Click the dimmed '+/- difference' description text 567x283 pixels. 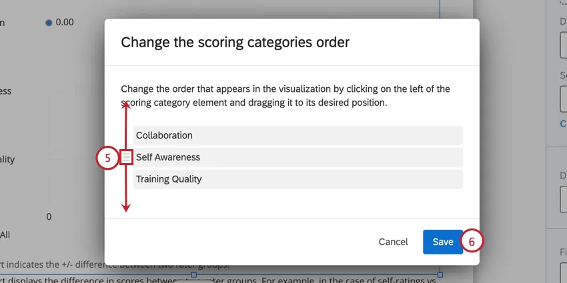(x=53, y=265)
